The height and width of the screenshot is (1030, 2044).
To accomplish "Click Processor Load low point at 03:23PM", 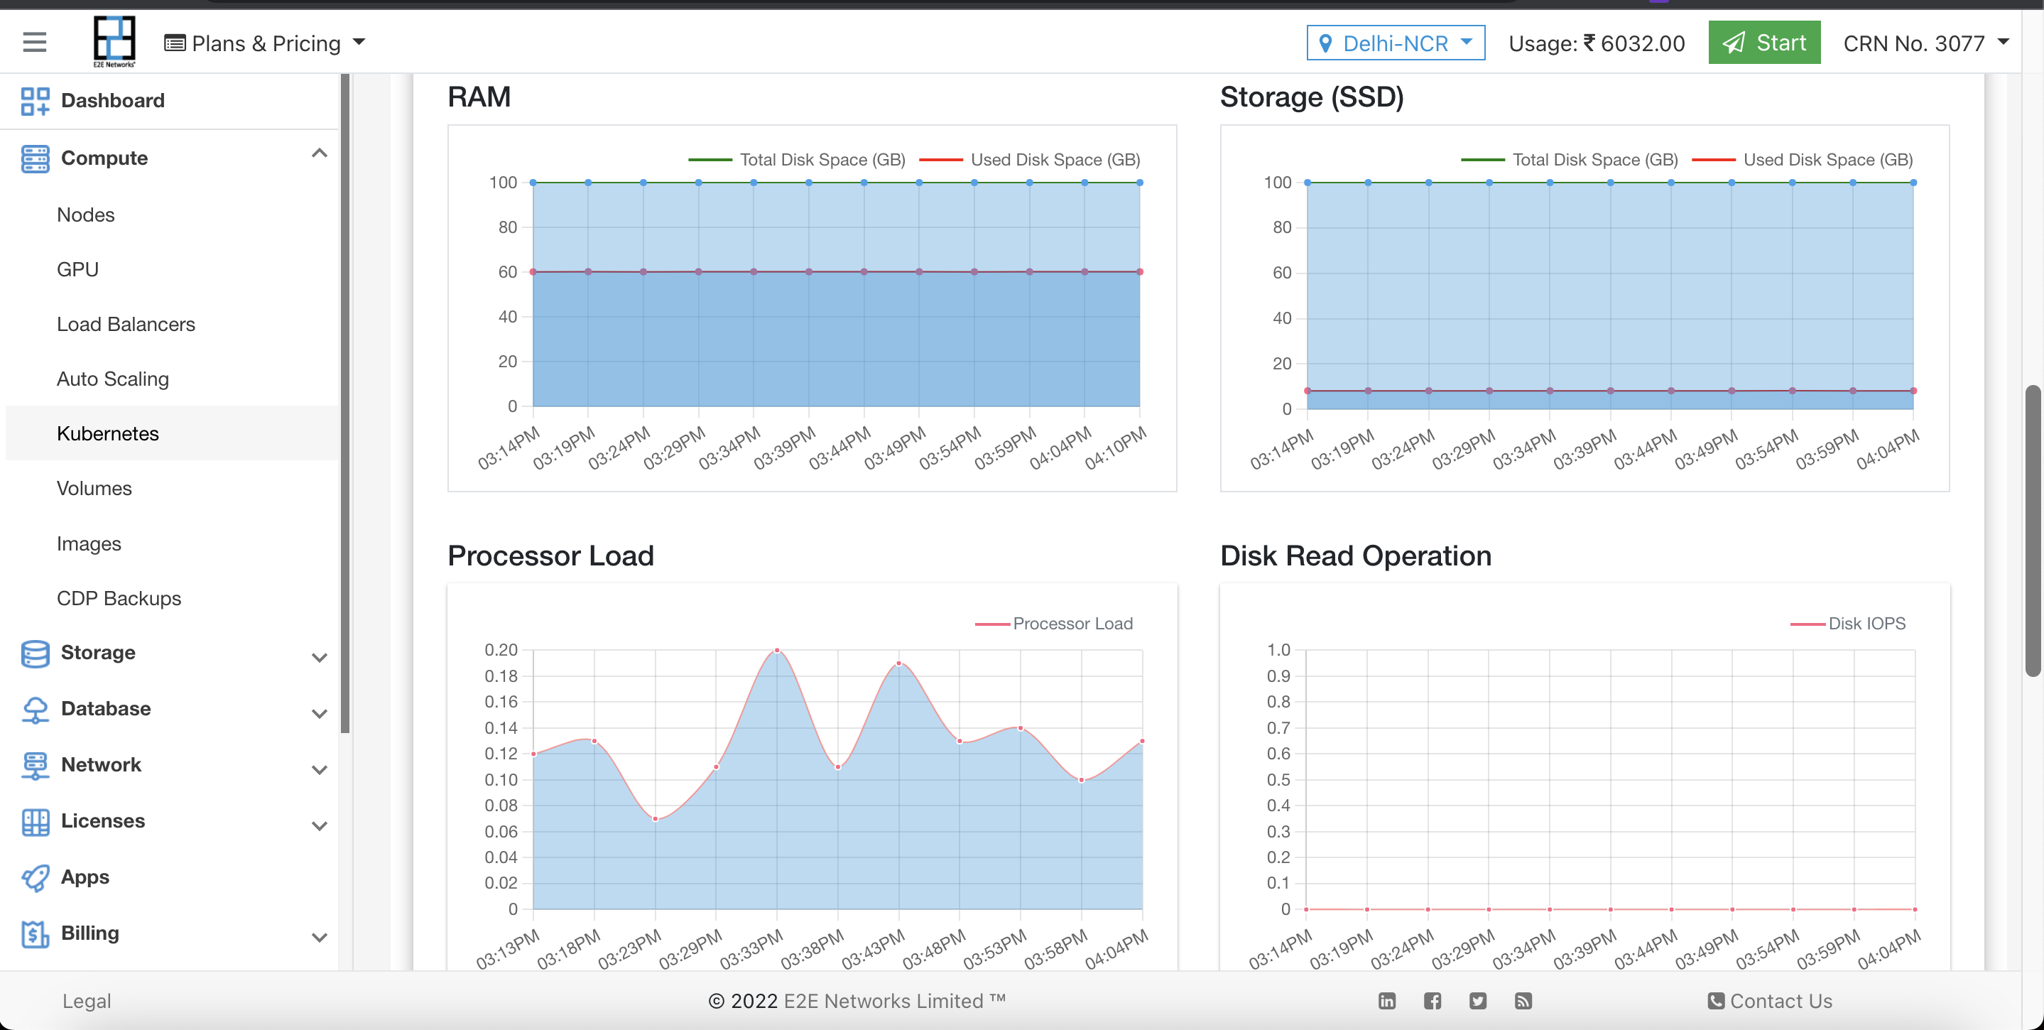I will [656, 819].
